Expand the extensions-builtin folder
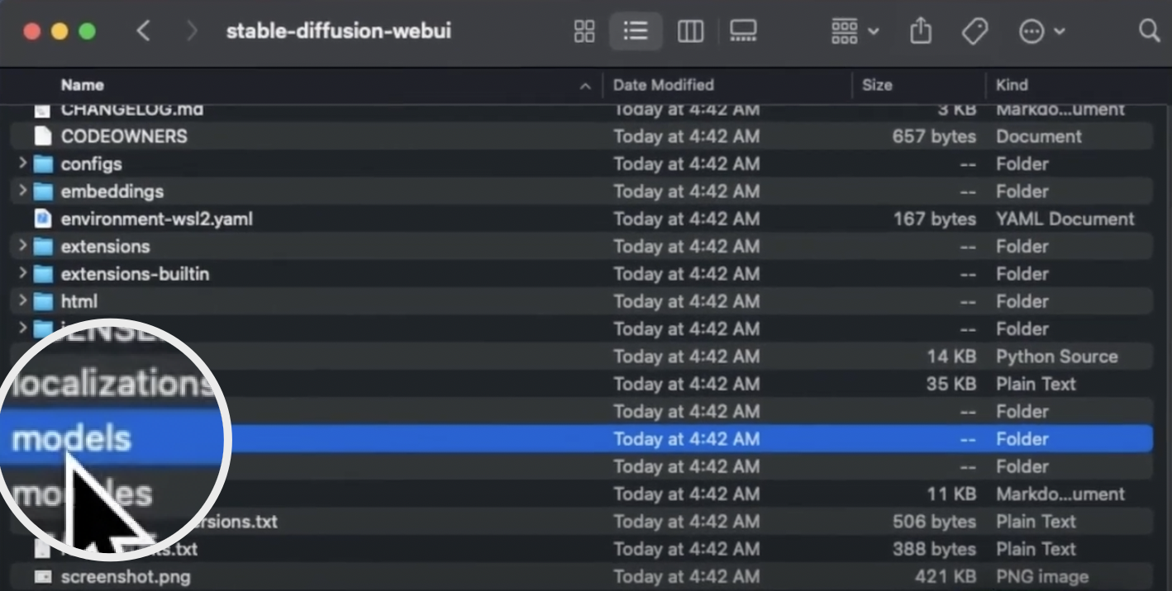The width and height of the screenshot is (1172, 591). [x=22, y=273]
